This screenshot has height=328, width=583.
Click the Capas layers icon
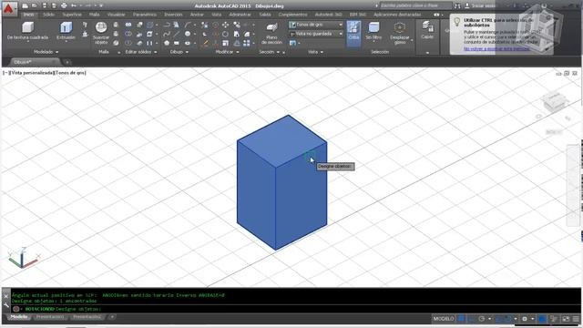427,30
